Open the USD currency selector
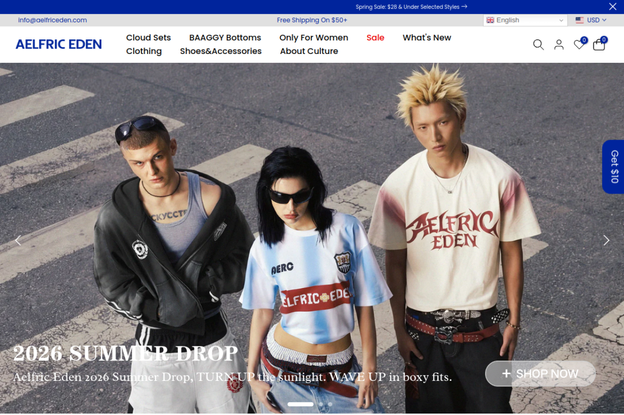 (591, 20)
